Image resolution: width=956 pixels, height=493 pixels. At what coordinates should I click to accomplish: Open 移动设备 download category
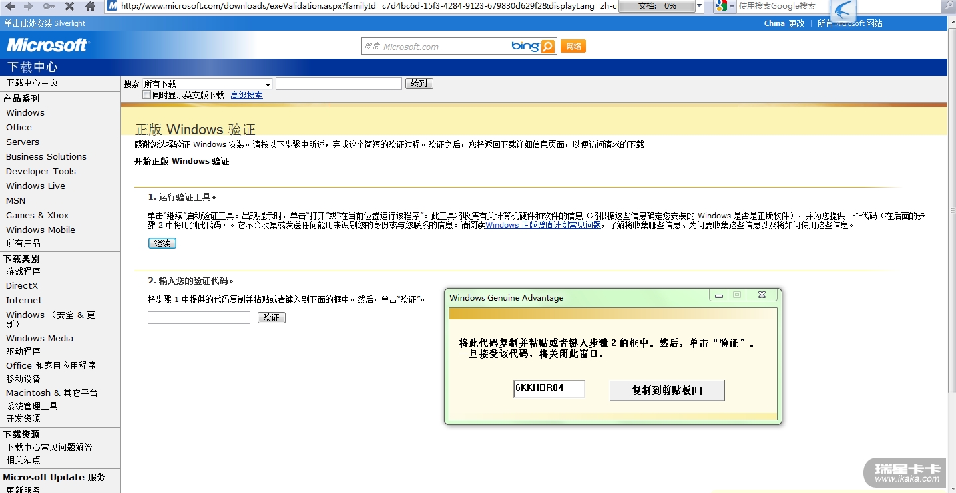(x=23, y=379)
